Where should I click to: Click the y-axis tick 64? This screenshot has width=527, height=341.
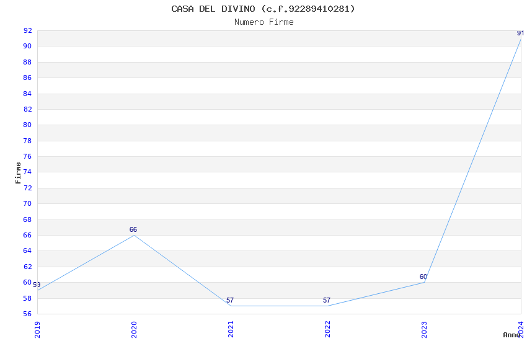click(27, 250)
